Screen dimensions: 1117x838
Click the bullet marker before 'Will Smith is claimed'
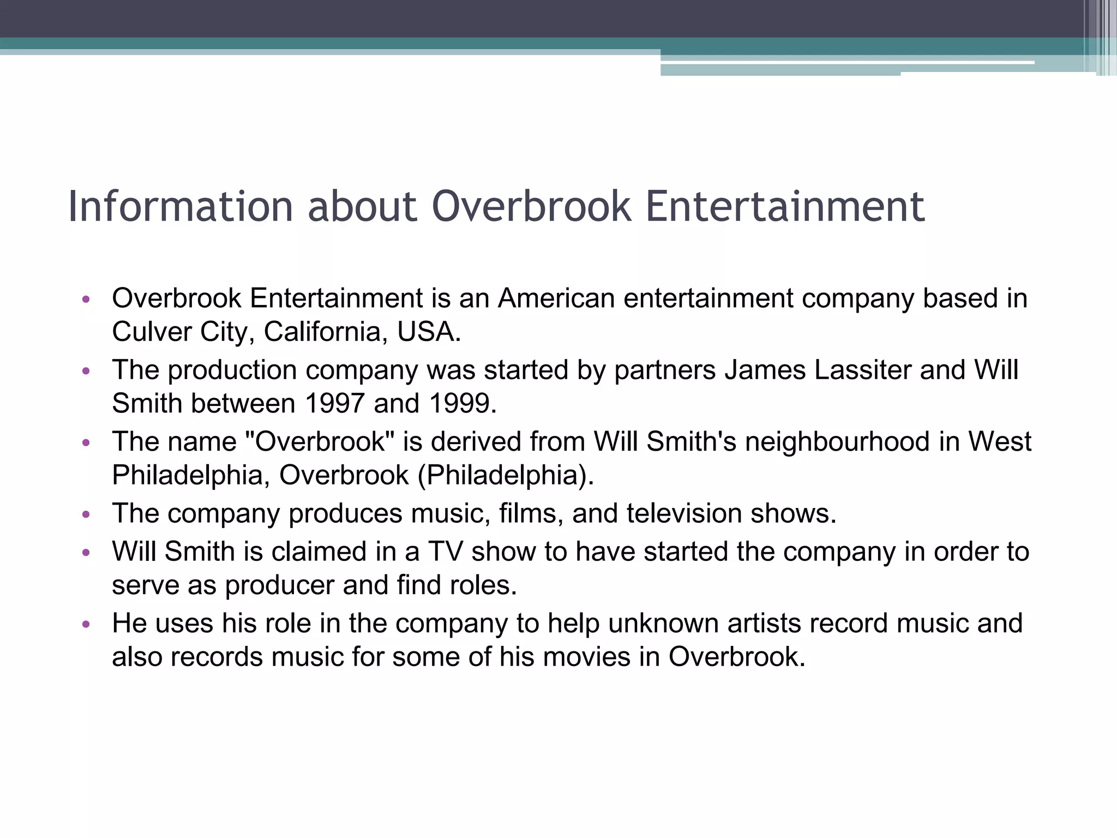tap(85, 553)
